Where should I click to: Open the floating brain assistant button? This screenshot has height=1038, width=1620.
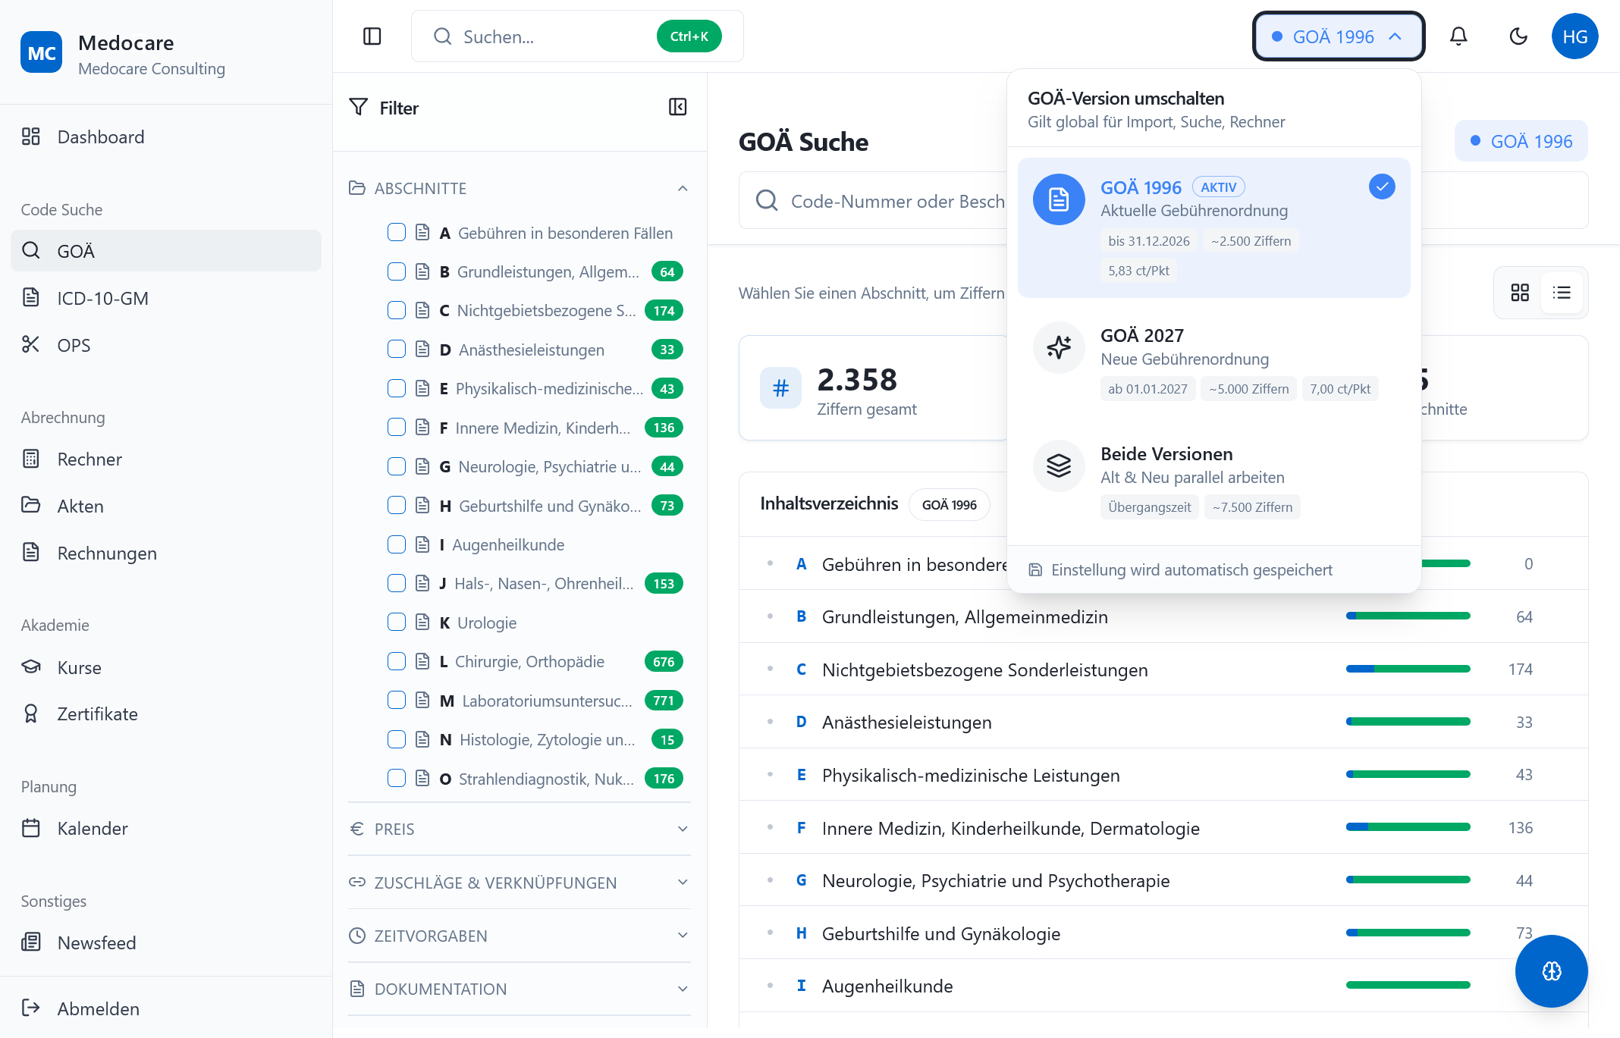point(1551,971)
